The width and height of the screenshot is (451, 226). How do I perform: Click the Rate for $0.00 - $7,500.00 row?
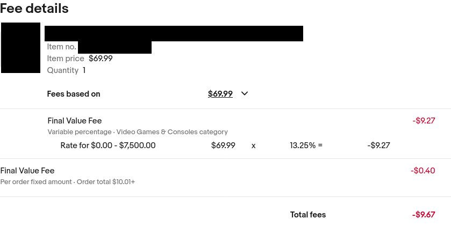coord(225,145)
